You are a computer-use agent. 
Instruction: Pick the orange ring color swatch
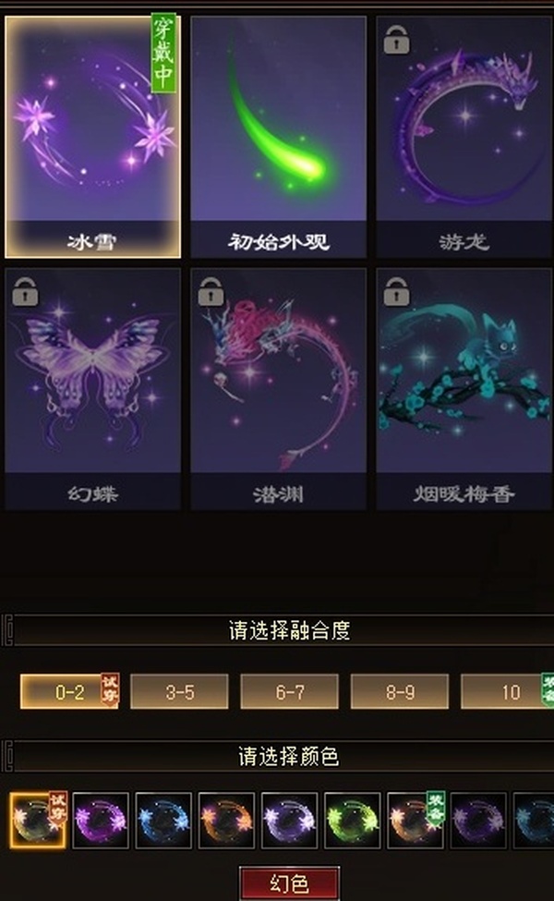(x=226, y=820)
